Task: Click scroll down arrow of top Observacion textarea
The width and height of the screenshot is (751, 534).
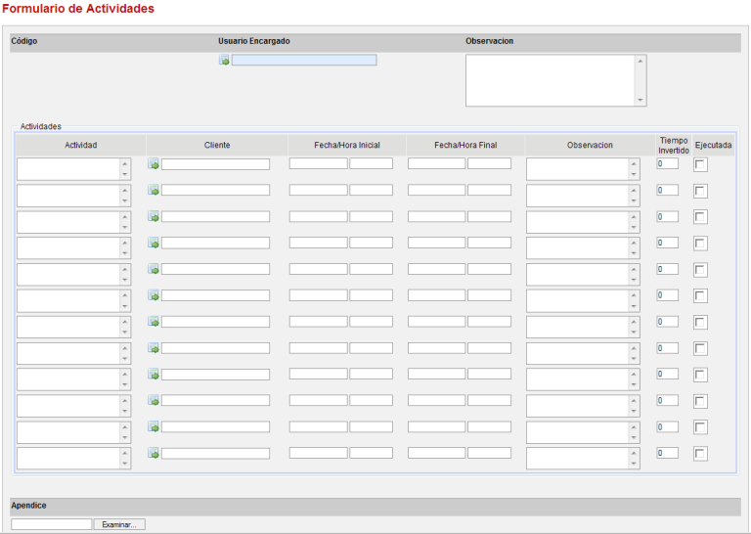Action: click(x=641, y=100)
